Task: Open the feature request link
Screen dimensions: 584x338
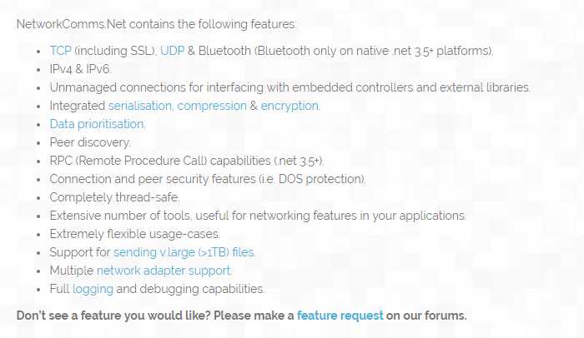Action: pyautogui.click(x=340, y=316)
